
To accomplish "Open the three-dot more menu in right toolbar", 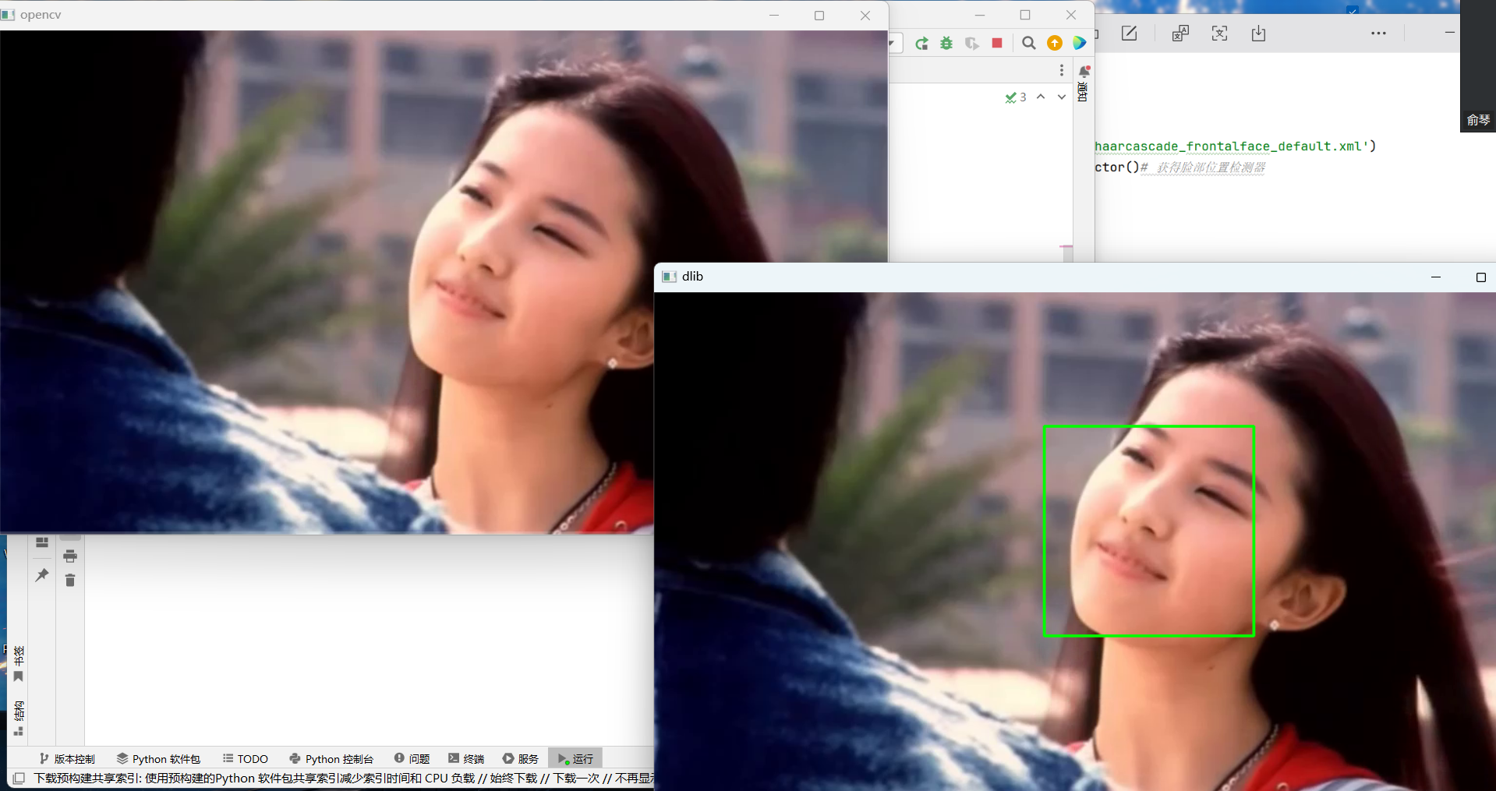I will pyautogui.click(x=1378, y=34).
